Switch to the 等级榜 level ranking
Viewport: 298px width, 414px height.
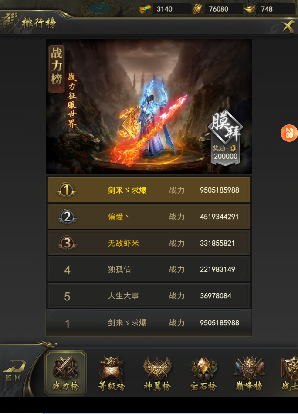click(112, 374)
